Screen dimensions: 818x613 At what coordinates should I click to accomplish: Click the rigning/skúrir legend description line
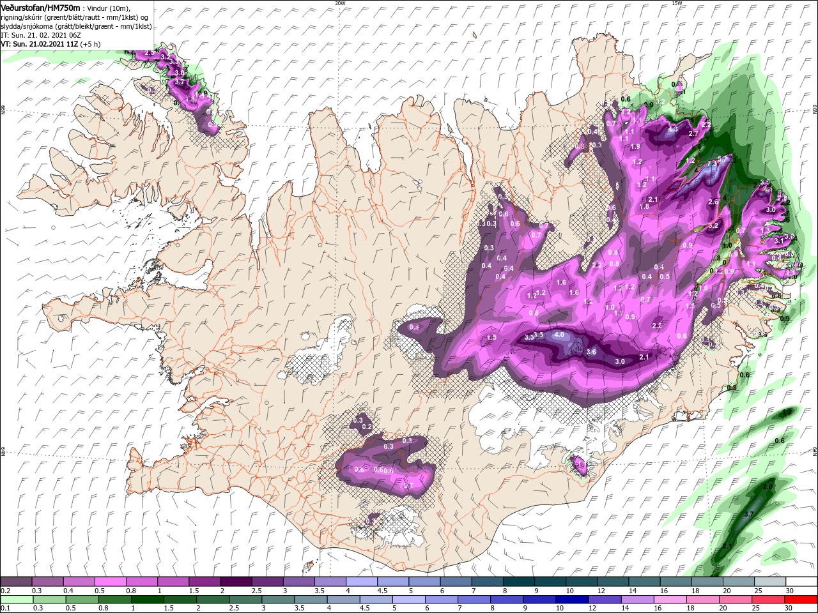(x=75, y=17)
